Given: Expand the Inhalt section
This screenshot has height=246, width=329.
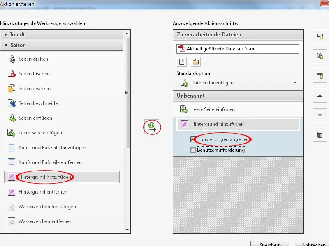Looking at the screenshot, I should 6,34.
